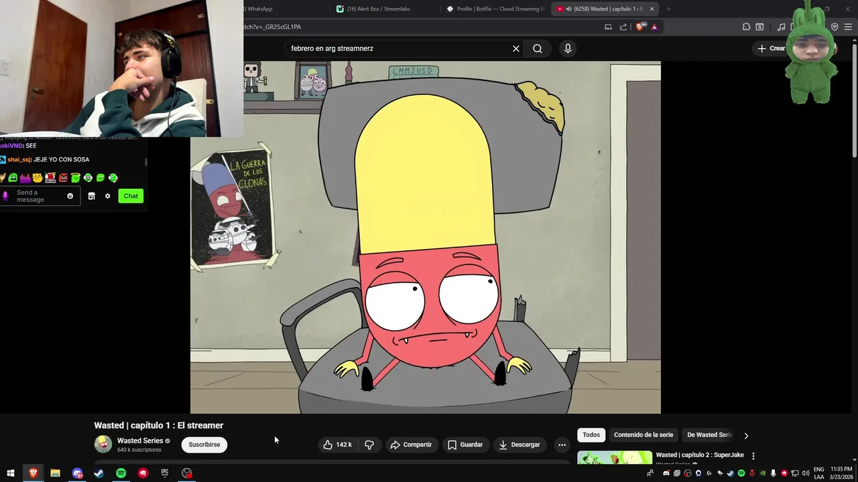The width and height of the screenshot is (858, 482).
Task: Open the capítulo 2 : SuperJake video title
Action: 700,455
